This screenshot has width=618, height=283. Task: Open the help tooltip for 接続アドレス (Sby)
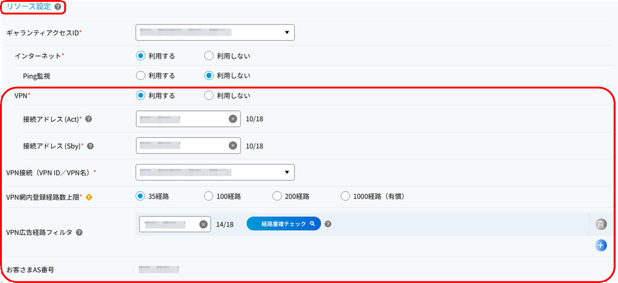pyautogui.click(x=90, y=146)
